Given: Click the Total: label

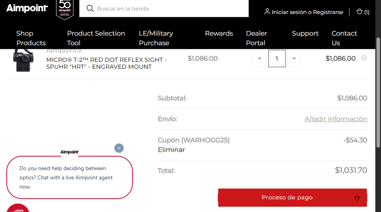Looking at the screenshot, I should pyautogui.click(x=166, y=170).
